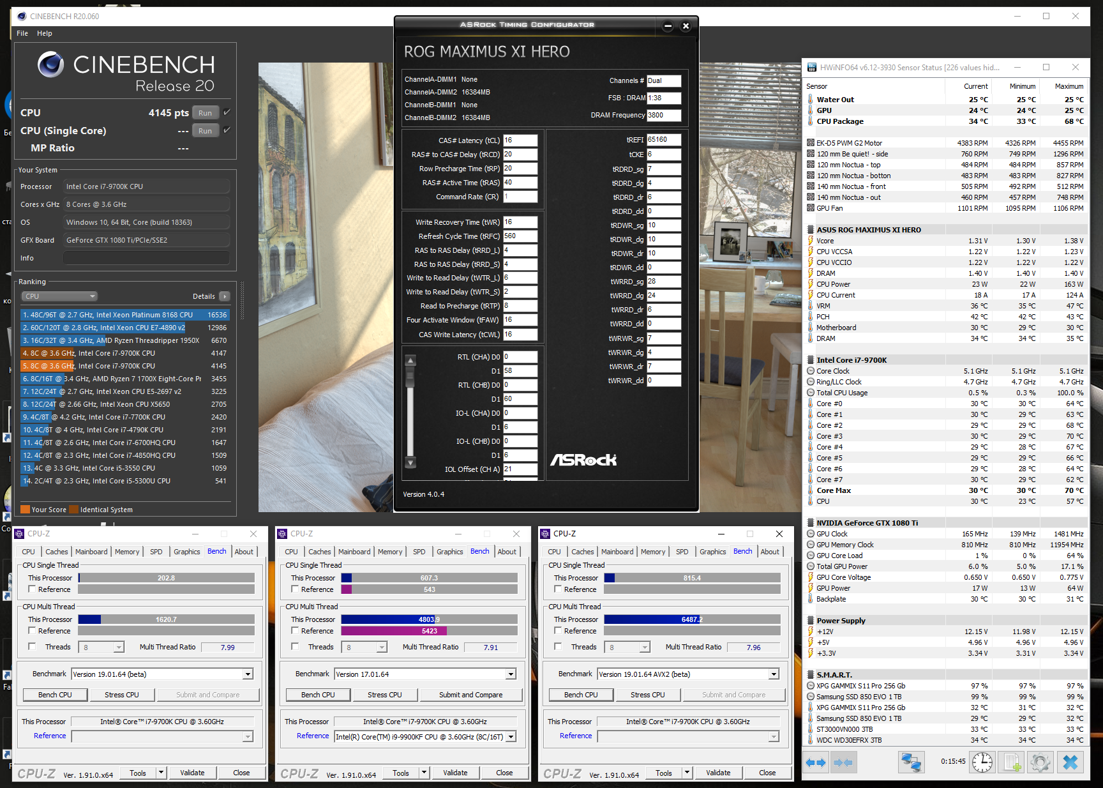The width and height of the screenshot is (1103, 788).
Task: Tick Multi Thread Reference checkbox, CPU-Z Version 19.01.64 (beta)
Action: (x=32, y=631)
